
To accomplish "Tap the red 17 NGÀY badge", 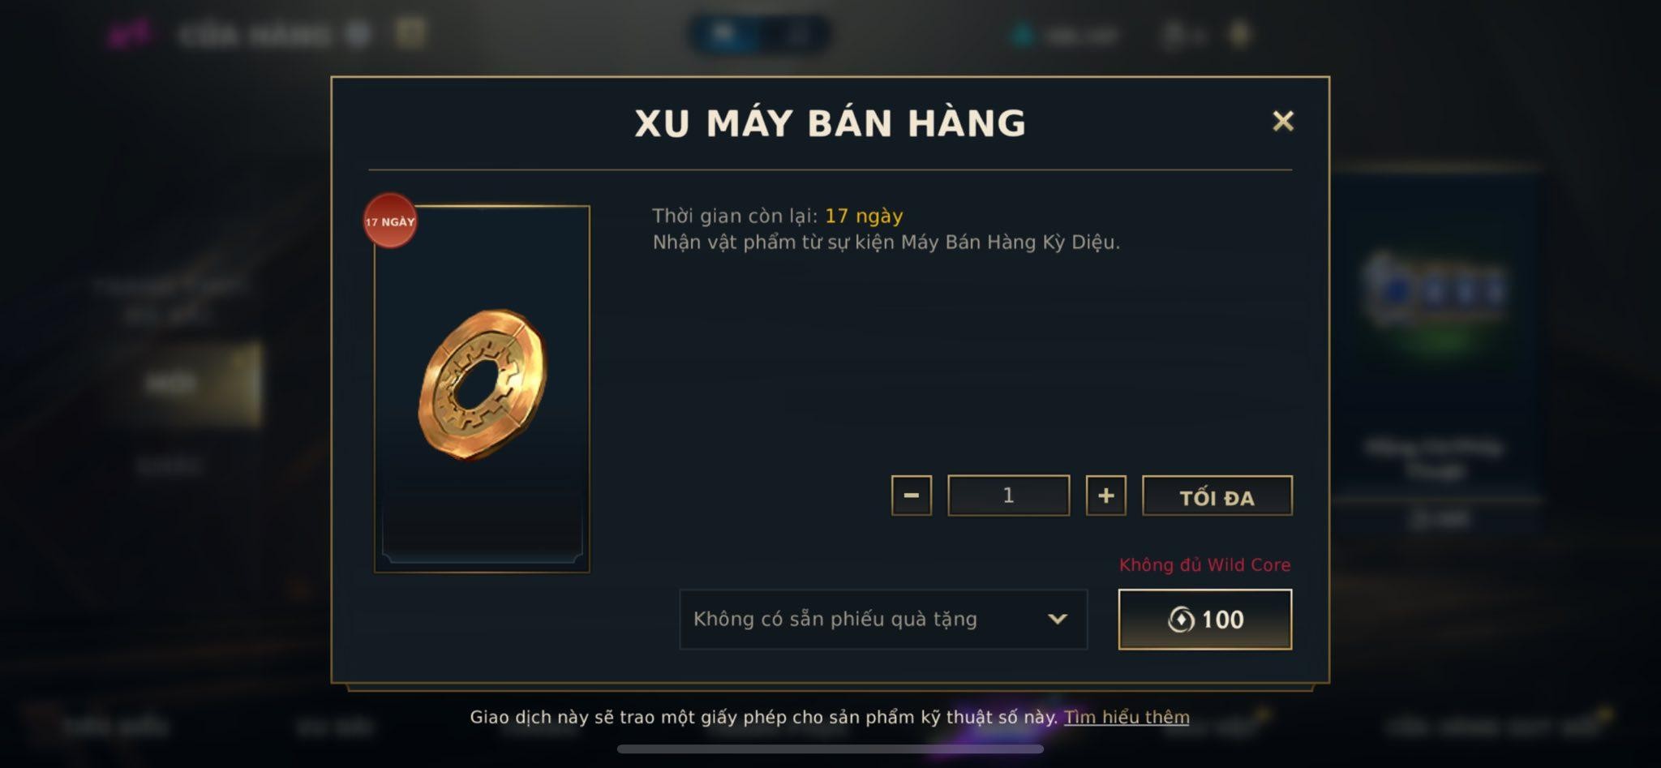I will pyautogui.click(x=390, y=221).
